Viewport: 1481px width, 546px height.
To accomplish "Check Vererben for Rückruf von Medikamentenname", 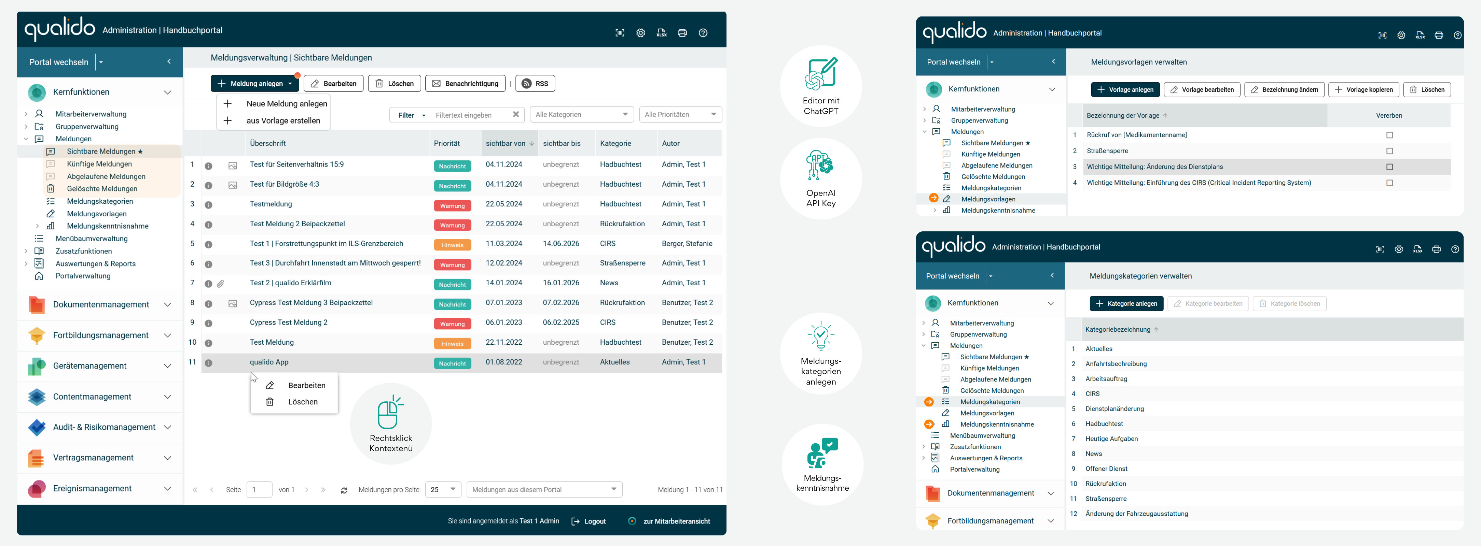I will [x=1390, y=134].
